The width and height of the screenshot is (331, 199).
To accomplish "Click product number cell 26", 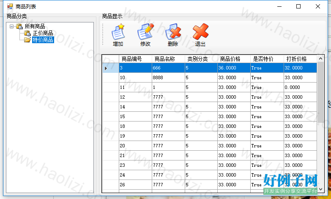I will pos(136,185).
